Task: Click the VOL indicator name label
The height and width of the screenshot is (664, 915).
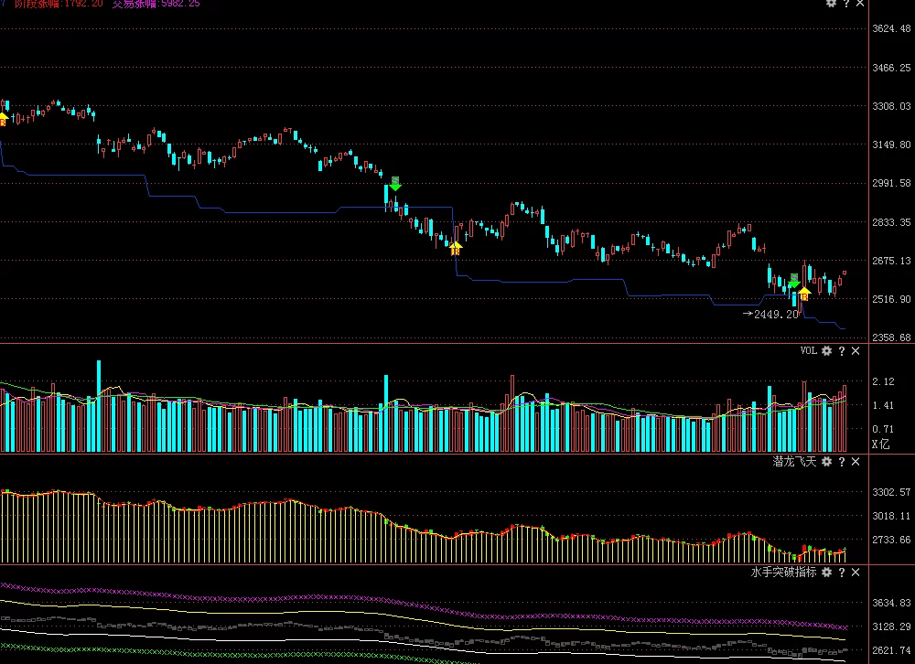Action: [x=808, y=351]
